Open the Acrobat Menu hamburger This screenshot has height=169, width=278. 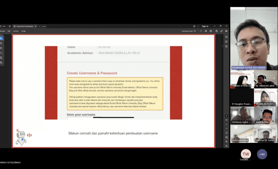point(3,26)
